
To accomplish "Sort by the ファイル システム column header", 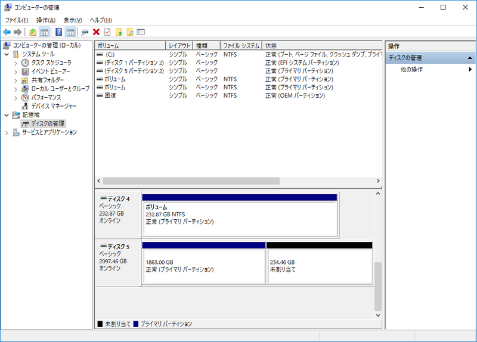I will point(241,46).
